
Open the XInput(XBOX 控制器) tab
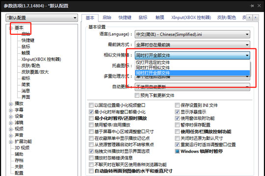pyautogui.click(x=191, y=18)
